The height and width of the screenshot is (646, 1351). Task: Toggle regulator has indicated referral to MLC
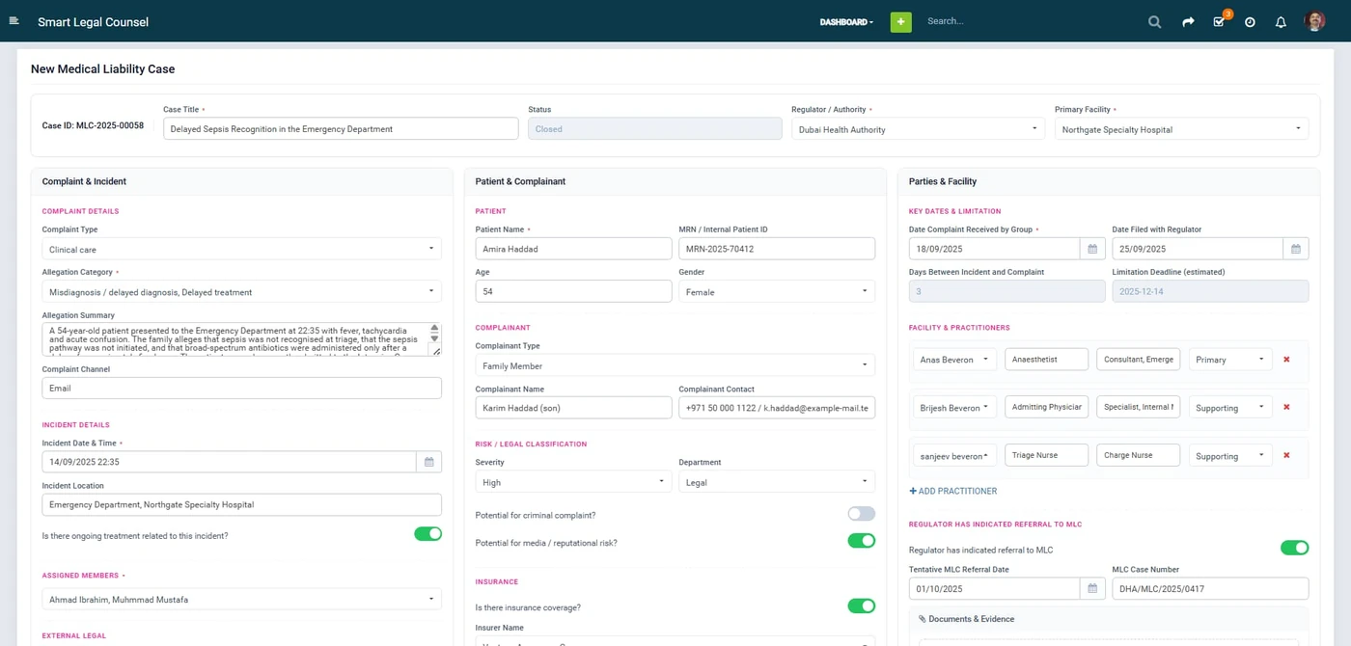[1294, 548]
